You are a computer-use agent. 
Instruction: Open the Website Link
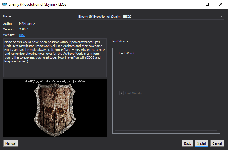click(22, 35)
